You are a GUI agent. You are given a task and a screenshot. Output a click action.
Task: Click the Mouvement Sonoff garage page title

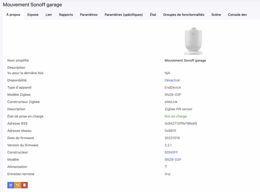click(x=32, y=5)
